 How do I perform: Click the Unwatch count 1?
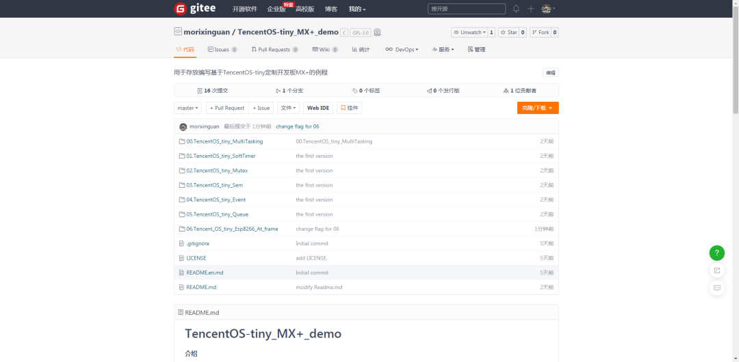[491, 33]
